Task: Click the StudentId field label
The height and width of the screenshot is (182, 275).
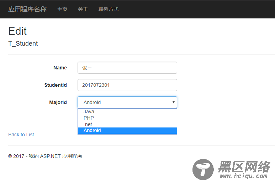Action: [55, 85]
